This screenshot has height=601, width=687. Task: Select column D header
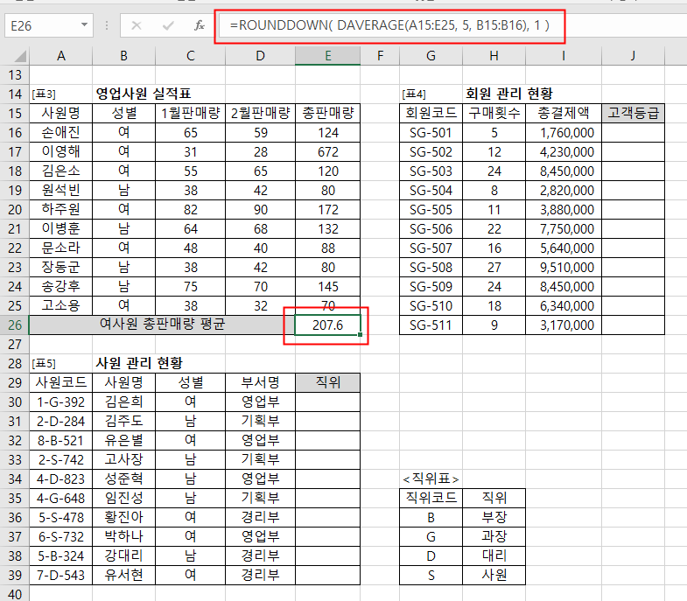[x=260, y=56]
